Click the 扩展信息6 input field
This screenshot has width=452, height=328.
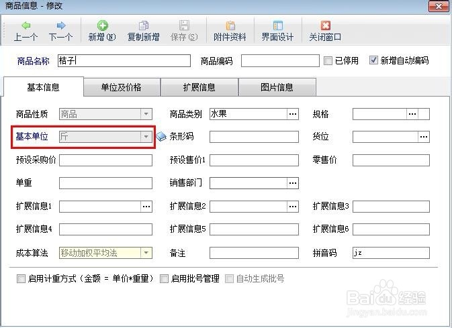391,229
